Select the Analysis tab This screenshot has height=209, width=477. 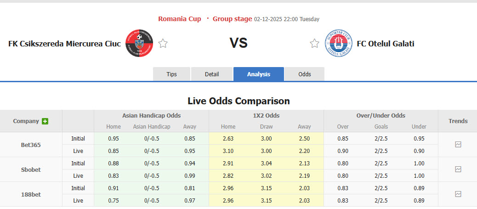pos(259,74)
